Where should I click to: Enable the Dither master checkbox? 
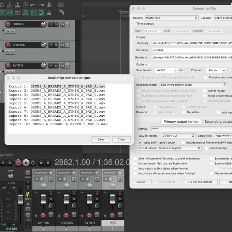tap(205, 91)
